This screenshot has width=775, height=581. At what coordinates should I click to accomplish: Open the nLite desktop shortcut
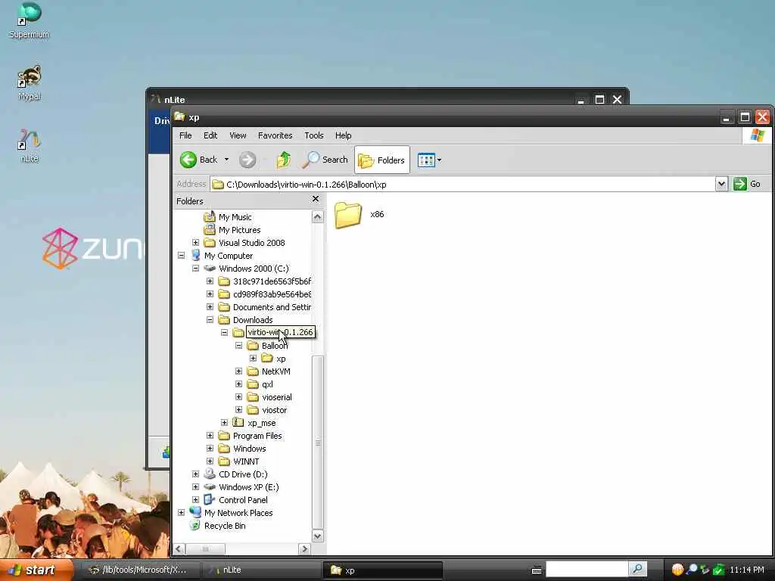[x=30, y=144]
